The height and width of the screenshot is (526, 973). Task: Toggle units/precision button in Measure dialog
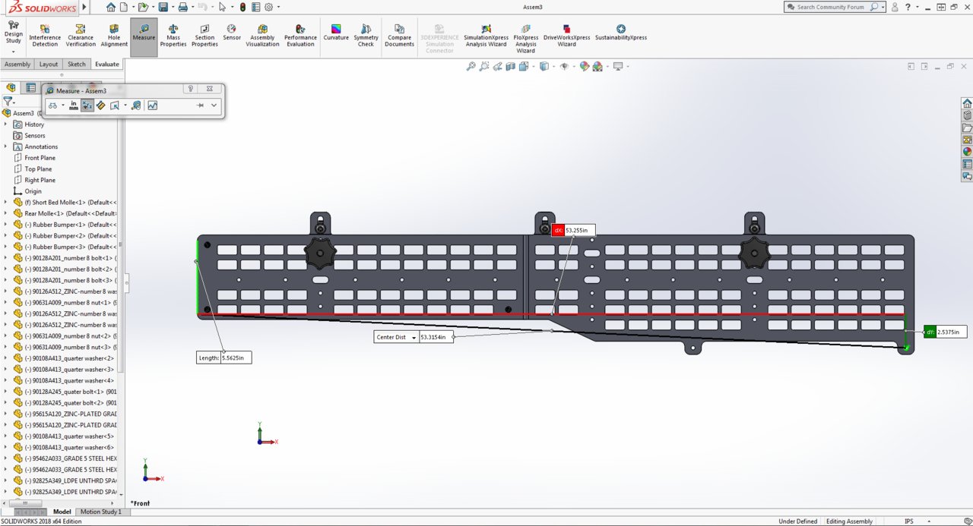[74, 106]
